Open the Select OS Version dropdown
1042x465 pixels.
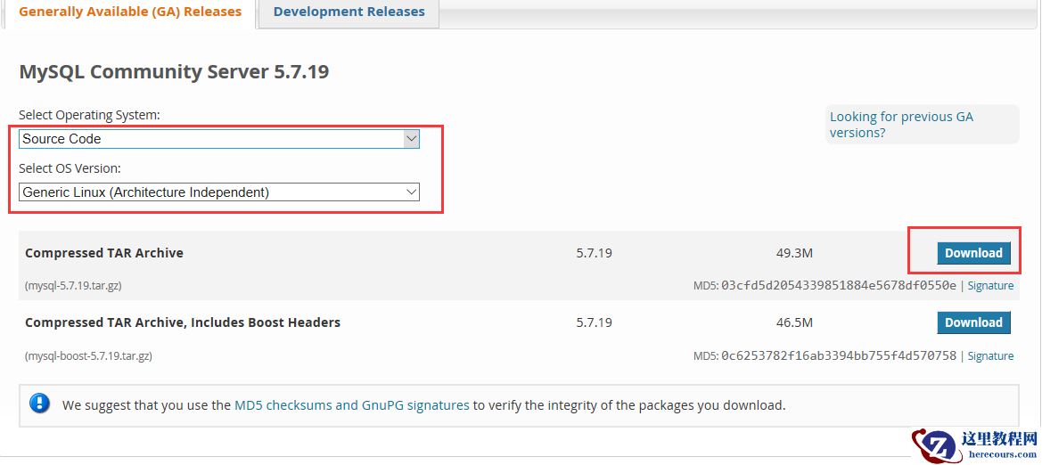pos(219,192)
